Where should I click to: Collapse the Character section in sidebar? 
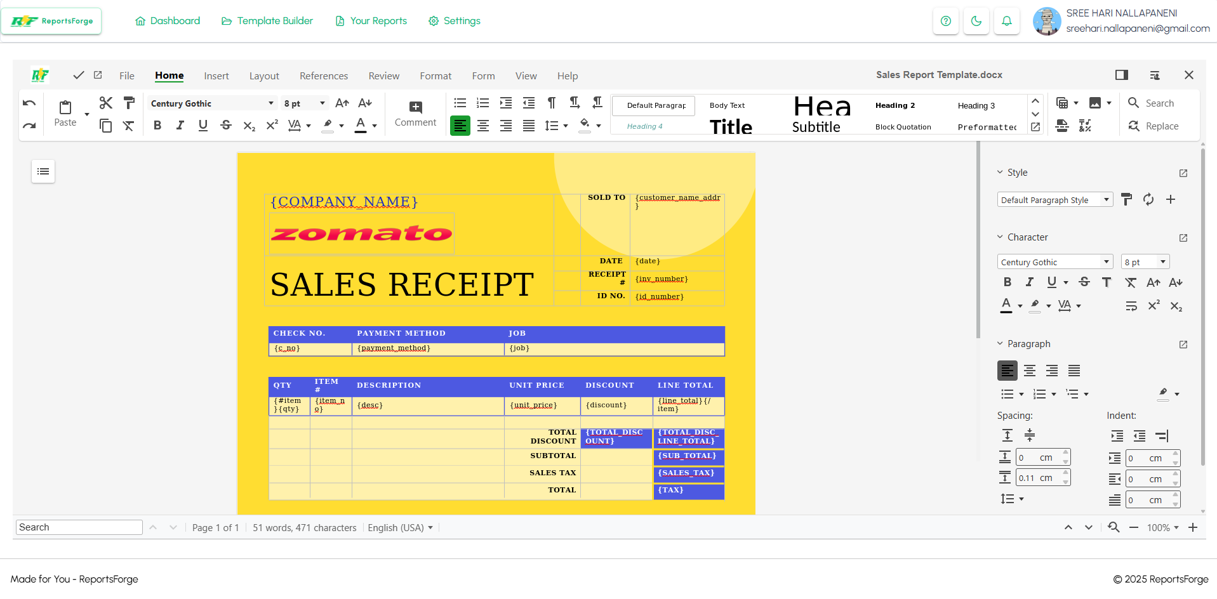click(x=1000, y=237)
